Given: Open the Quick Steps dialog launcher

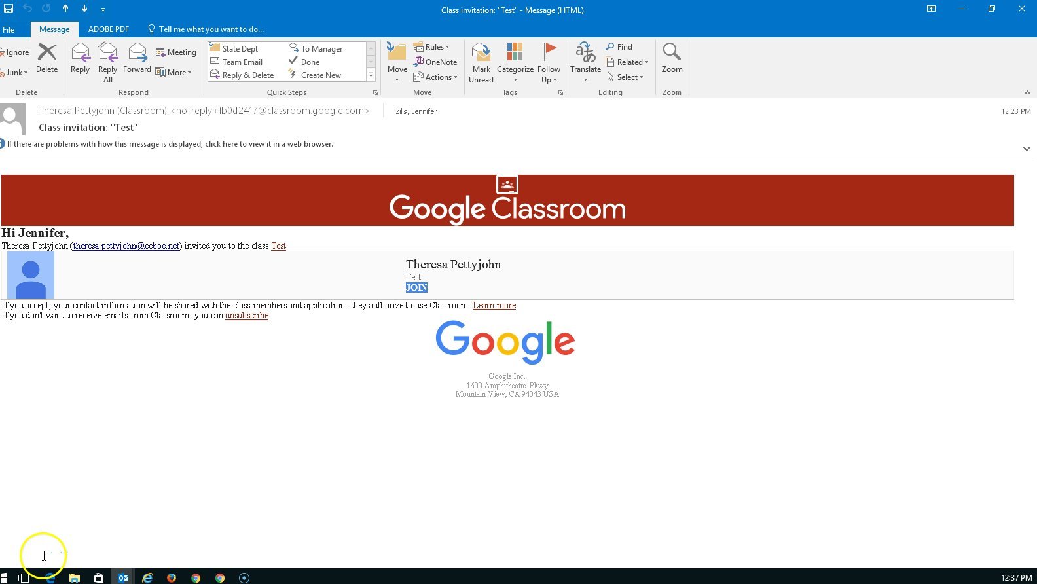Looking at the screenshot, I should (x=375, y=93).
